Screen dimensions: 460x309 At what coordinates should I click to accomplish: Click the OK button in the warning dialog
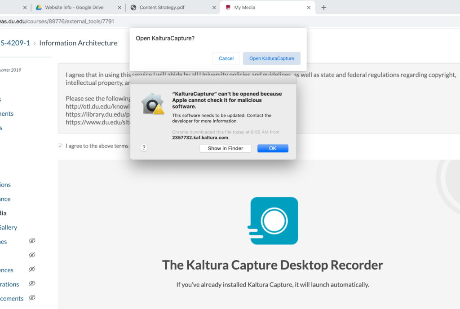[273, 148]
